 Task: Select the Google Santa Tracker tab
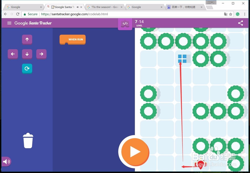coord(64,7)
